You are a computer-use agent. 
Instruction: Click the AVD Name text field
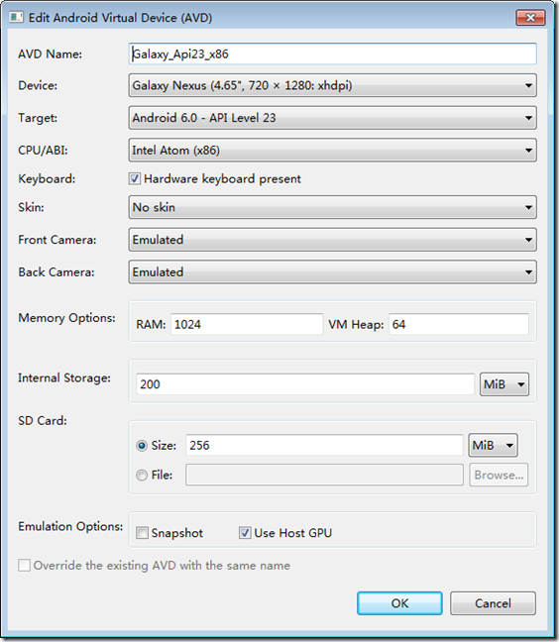pos(333,53)
